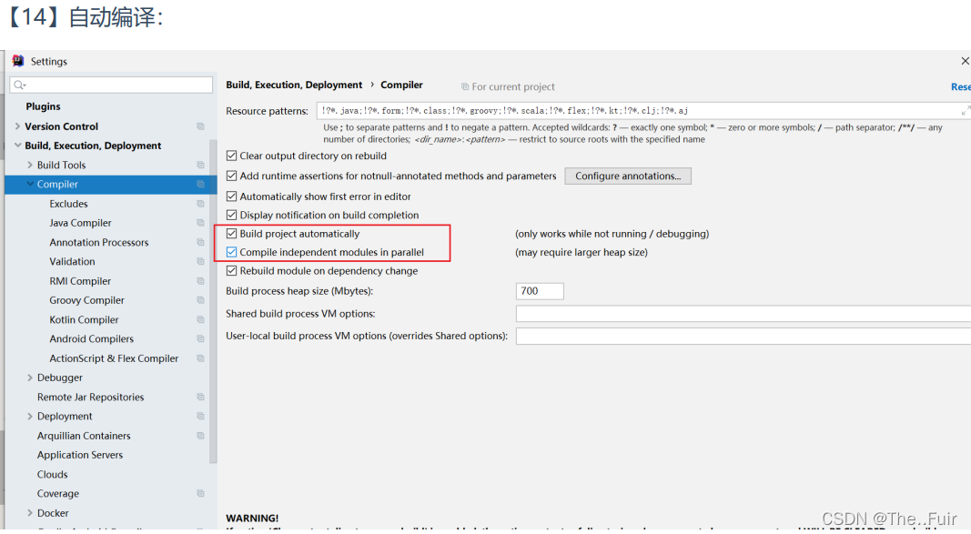Click the settings search field
Image resolution: width=971 pixels, height=534 pixels.
pyautogui.click(x=111, y=85)
